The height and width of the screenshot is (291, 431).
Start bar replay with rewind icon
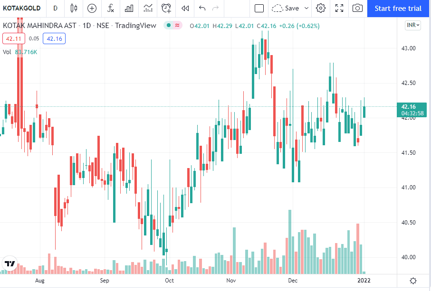click(x=185, y=8)
